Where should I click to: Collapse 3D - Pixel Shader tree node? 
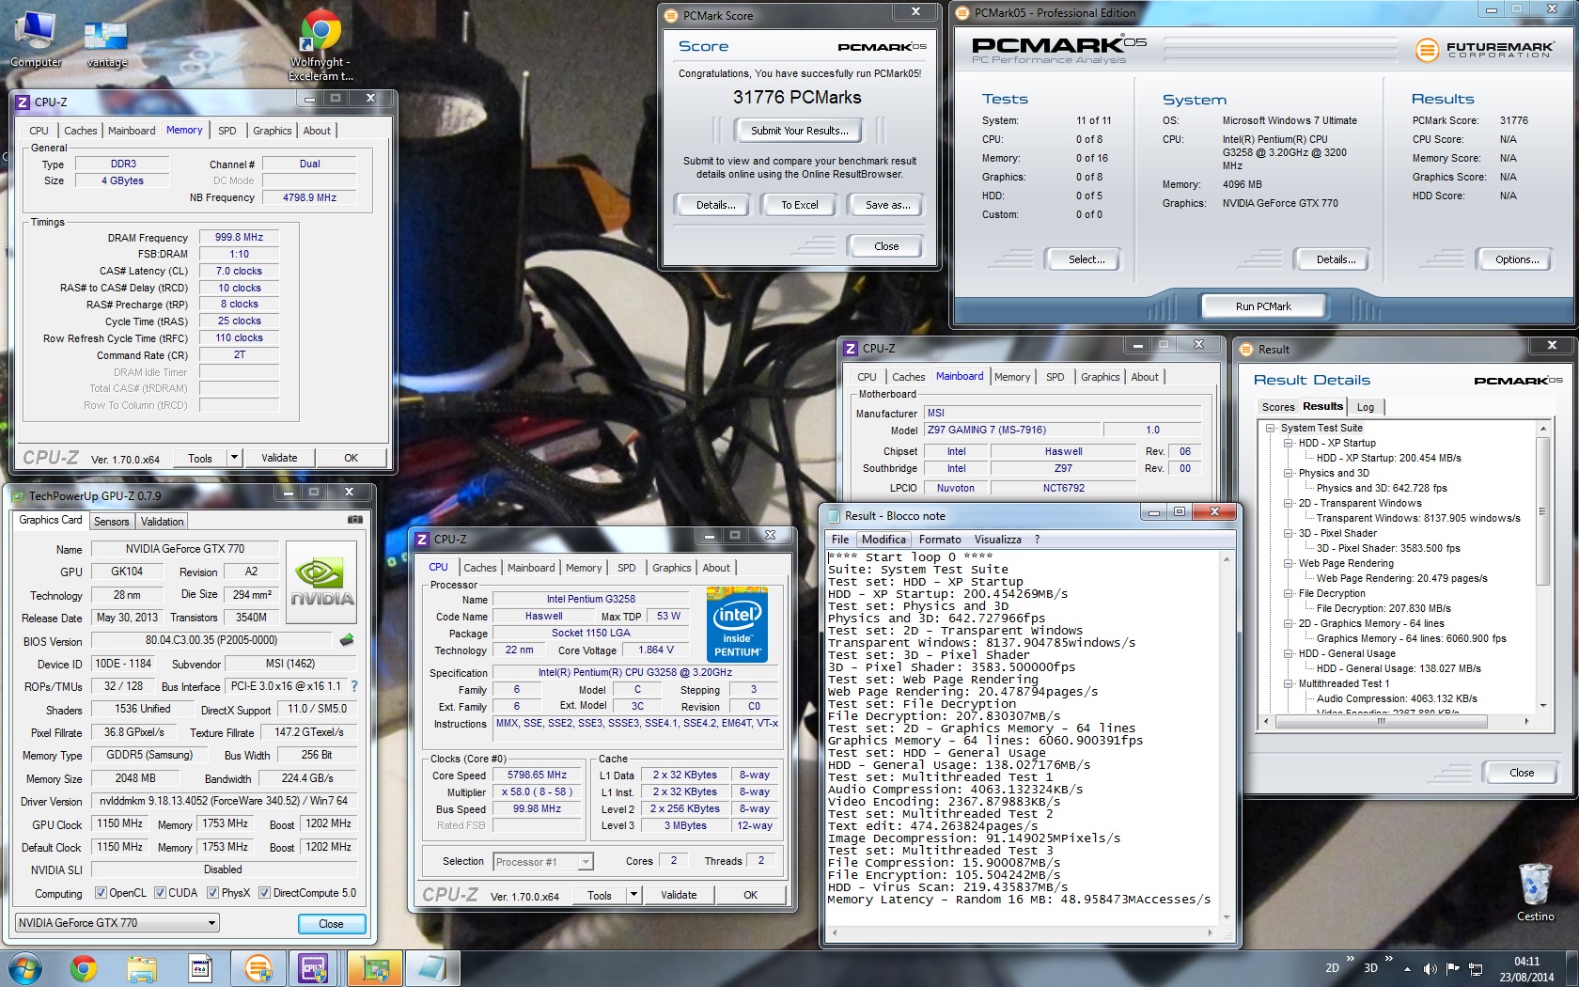(x=1288, y=533)
